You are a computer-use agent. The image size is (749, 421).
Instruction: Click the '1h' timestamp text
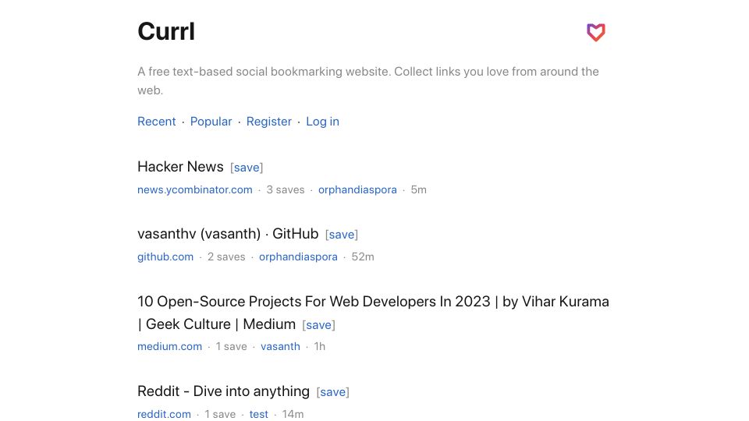click(x=319, y=346)
